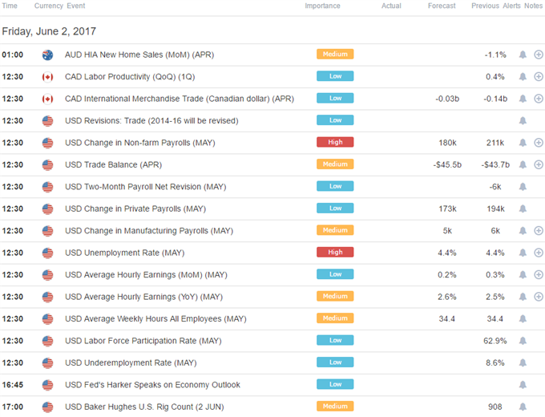This screenshot has height=417, width=545.
Task: Set alert bell for AUD HIA New Home Sales
Action: [x=523, y=55]
